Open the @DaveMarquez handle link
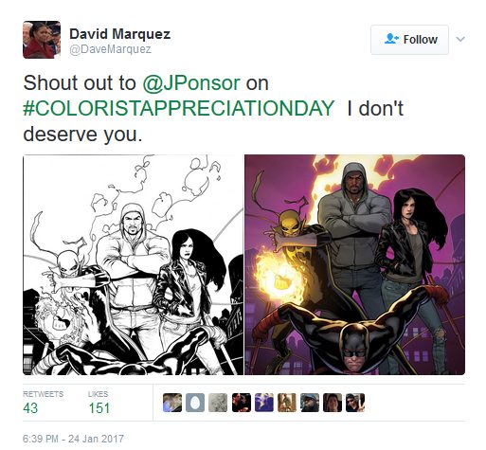 pos(110,49)
